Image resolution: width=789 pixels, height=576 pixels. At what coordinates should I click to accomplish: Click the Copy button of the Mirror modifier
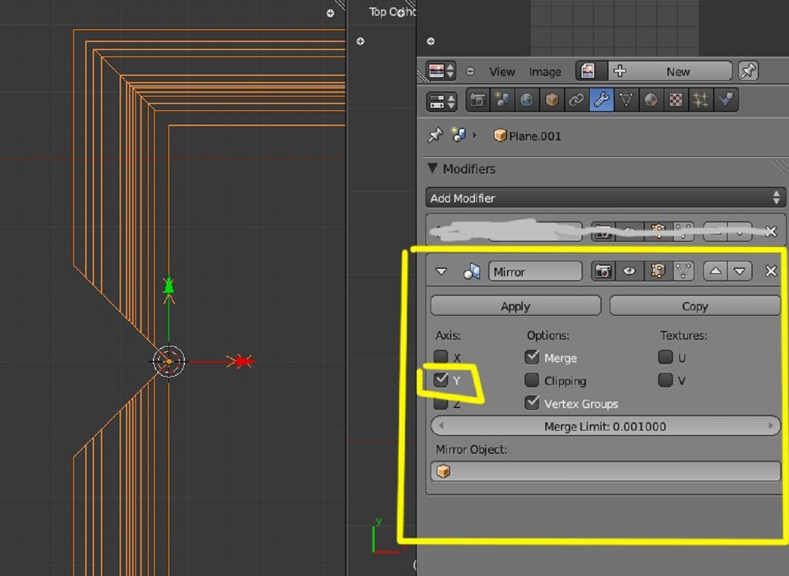point(695,306)
